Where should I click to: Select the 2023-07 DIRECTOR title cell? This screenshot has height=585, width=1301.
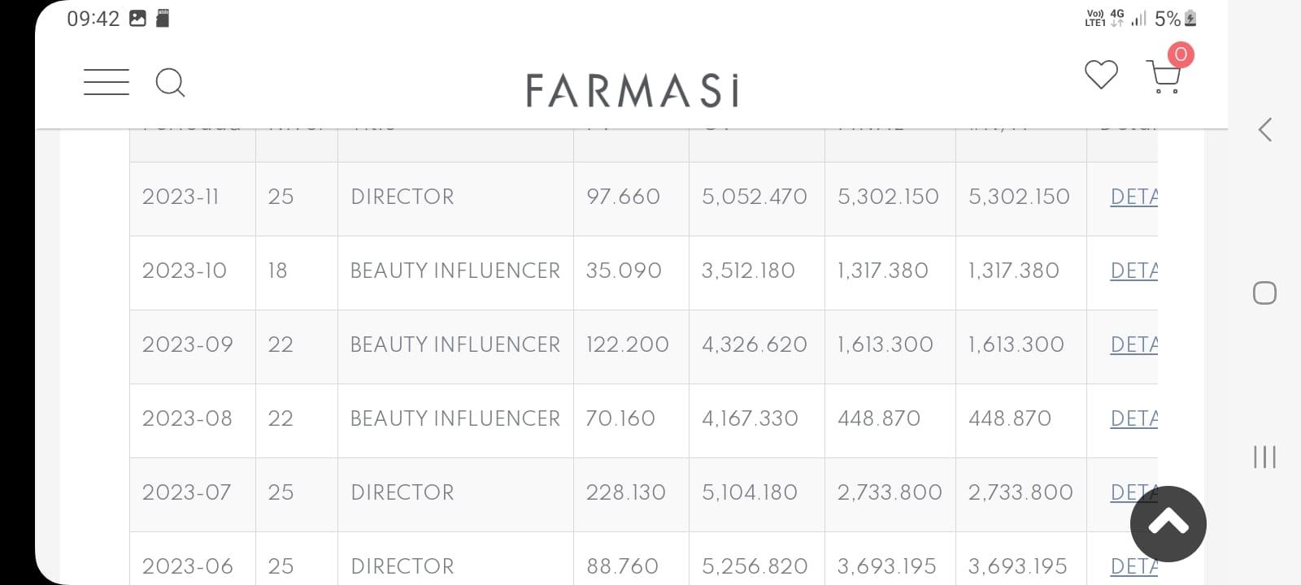point(402,492)
